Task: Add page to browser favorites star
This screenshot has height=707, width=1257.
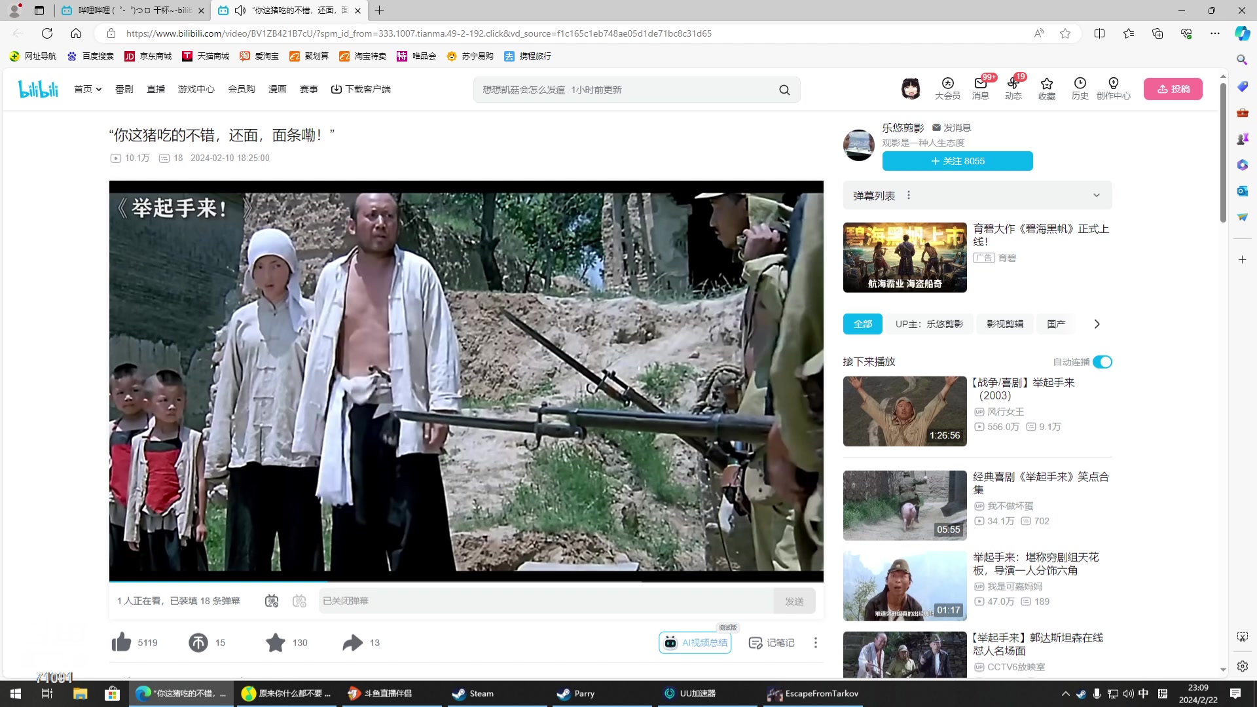Action: pyautogui.click(x=1065, y=33)
